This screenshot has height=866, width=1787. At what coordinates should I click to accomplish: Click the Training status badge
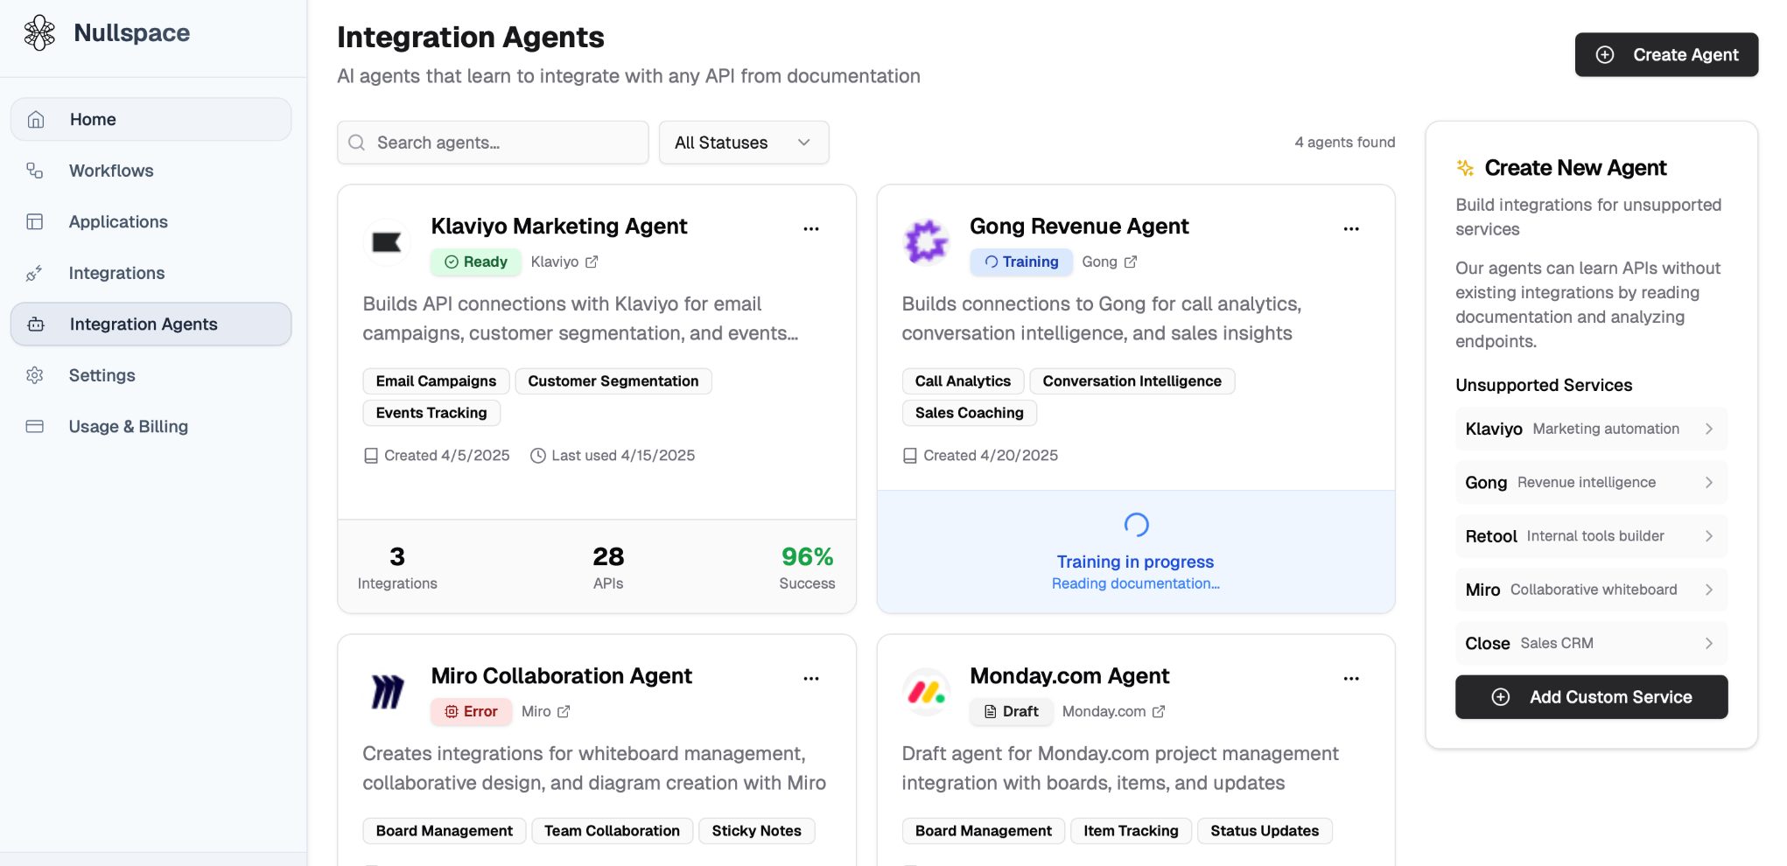tap(1021, 262)
